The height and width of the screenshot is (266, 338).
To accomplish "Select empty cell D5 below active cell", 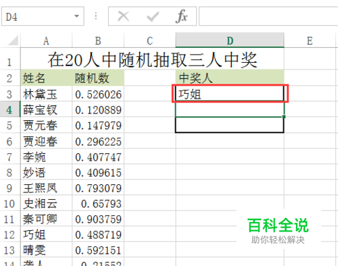I will click(230, 125).
